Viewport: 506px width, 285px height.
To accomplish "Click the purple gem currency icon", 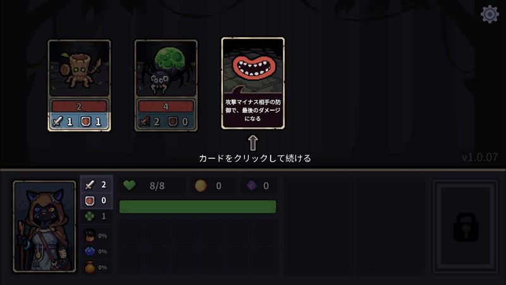I will click(x=251, y=186).
